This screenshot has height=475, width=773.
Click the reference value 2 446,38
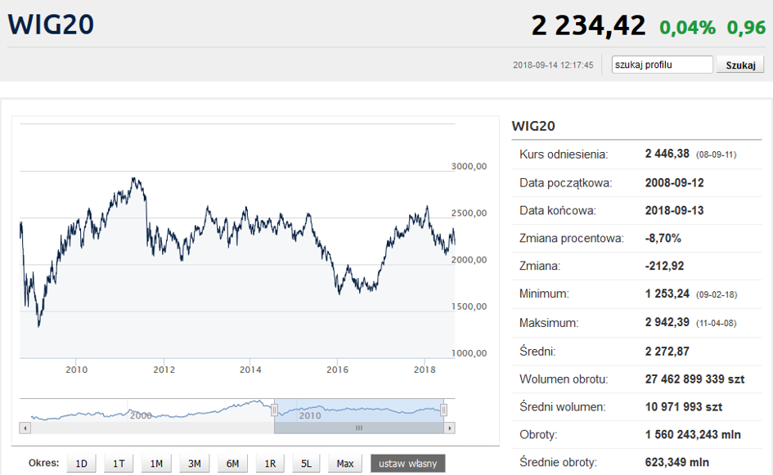click(x=667, y=154)
